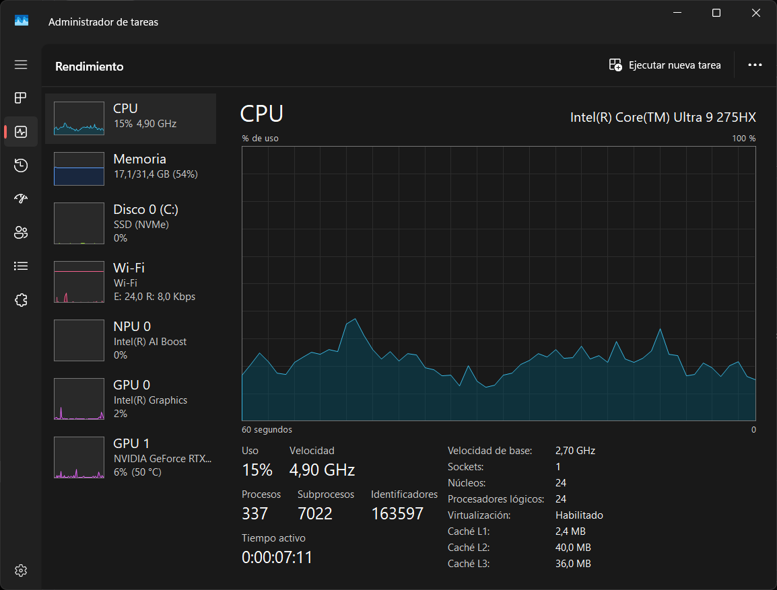Click the Velocidad 4,90 GHz value
Image resolution: width=777 pixels, height=590 pixels.
tap(322, 470)
